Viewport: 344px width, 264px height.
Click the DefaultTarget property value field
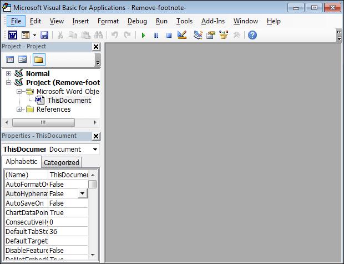click(x=68, y=241)
